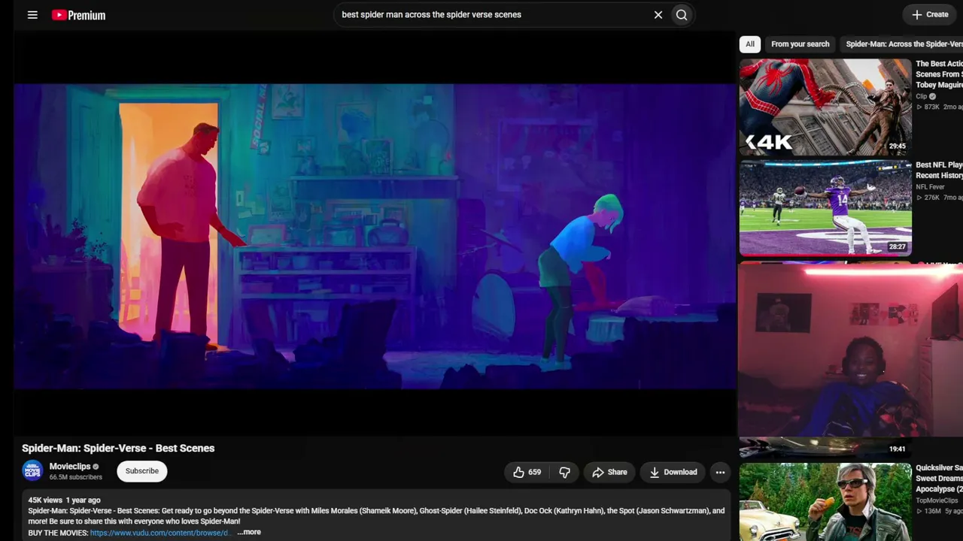Open the hamburger guide menu

[32, 14]
